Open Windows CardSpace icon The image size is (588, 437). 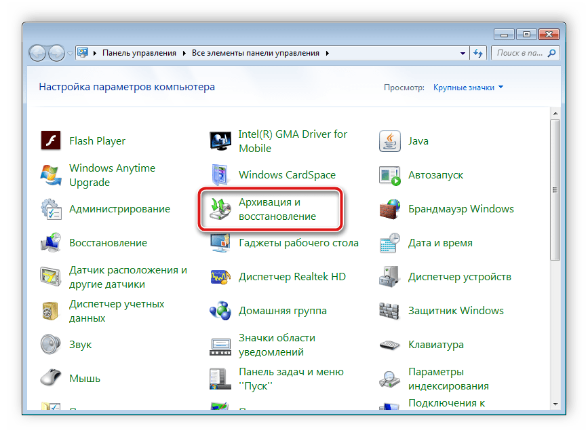point(286,174)
